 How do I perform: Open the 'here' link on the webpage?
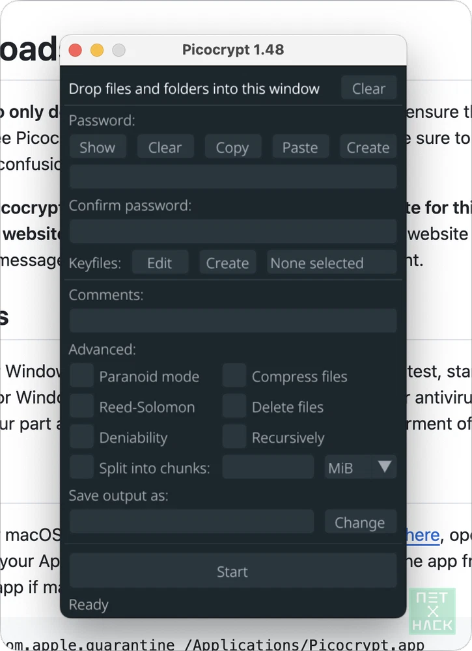(423, 536)
